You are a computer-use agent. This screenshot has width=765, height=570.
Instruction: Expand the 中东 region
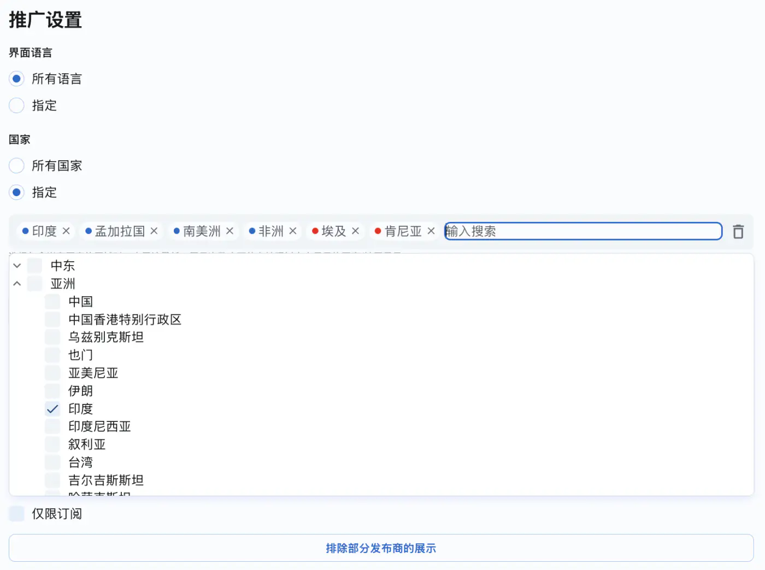(17, 266)
